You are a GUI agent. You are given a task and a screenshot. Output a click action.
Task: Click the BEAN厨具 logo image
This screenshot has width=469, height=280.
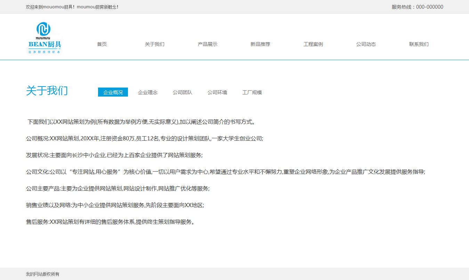(45, 38)
